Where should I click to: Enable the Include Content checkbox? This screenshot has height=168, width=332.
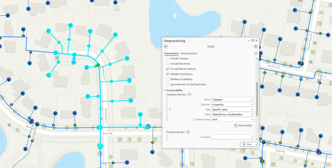(x=167, y=58)
